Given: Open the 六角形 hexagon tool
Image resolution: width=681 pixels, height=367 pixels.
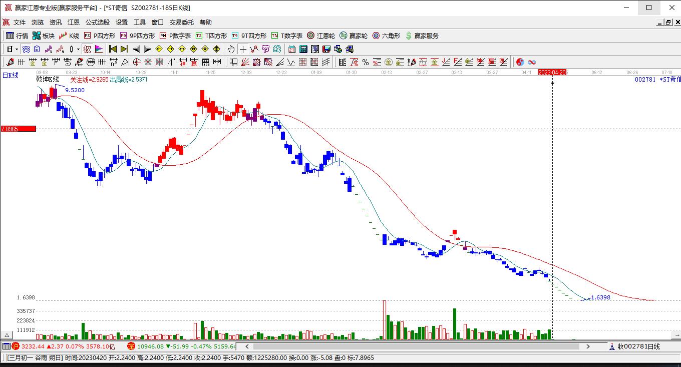Looking at the screenshot, I should coord(386,36).
